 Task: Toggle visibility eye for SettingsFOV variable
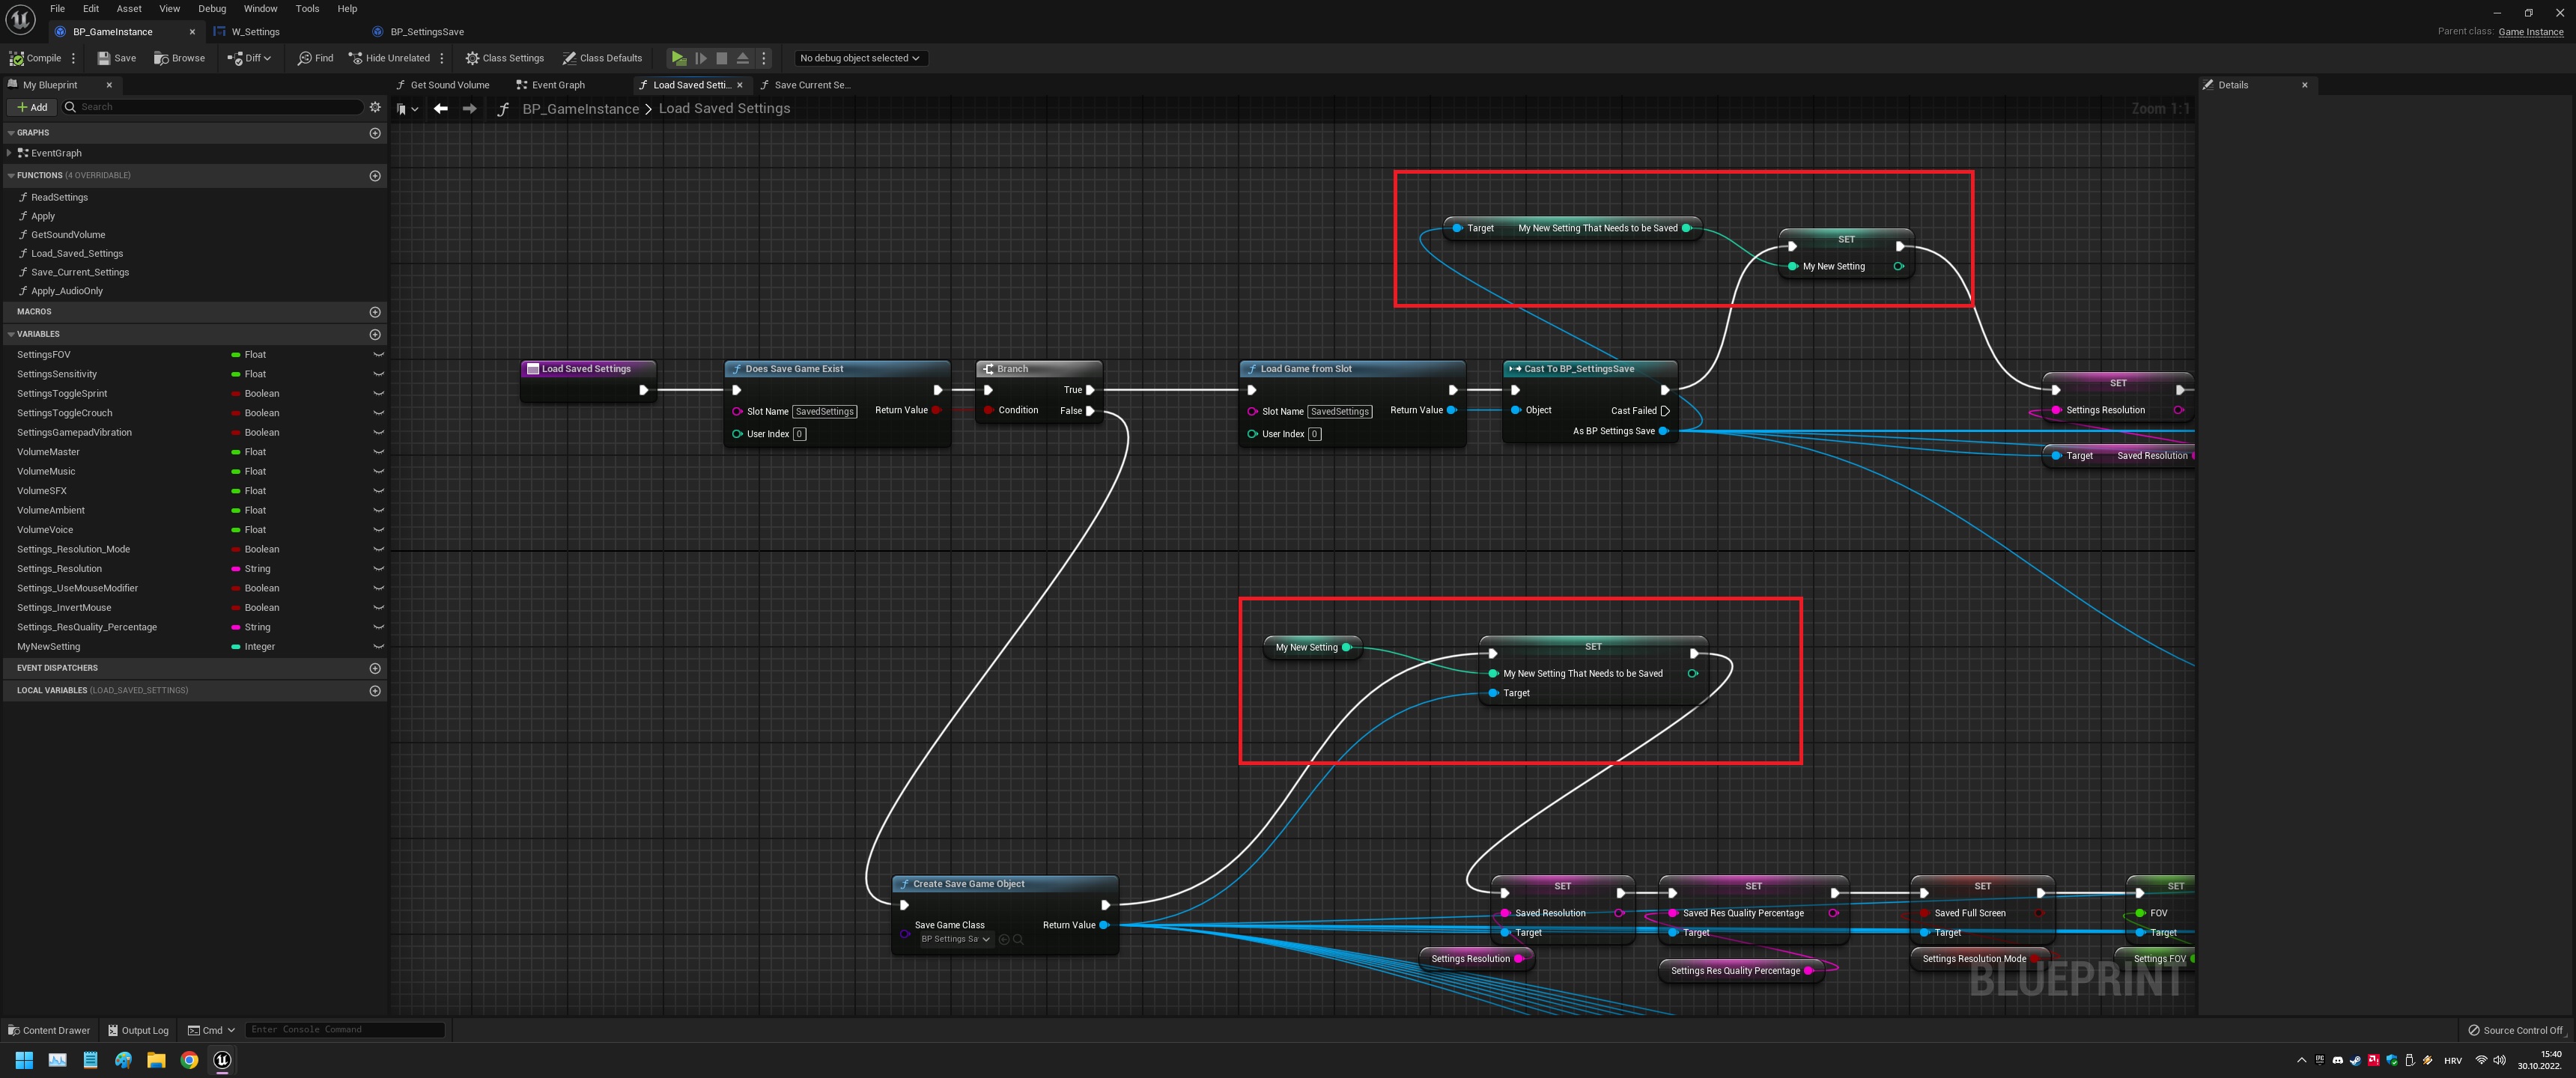pyautogui.click(x=378, y=355)
